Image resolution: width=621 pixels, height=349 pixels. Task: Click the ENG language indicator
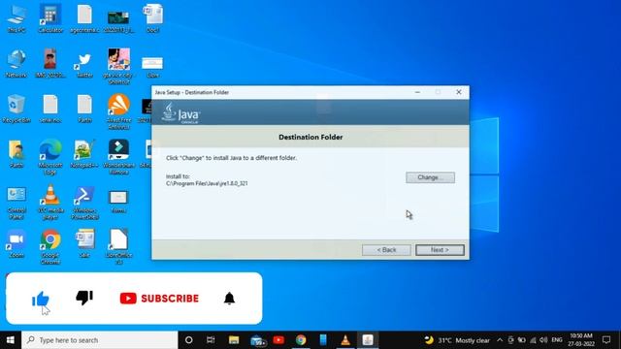[x=557, y=340]
